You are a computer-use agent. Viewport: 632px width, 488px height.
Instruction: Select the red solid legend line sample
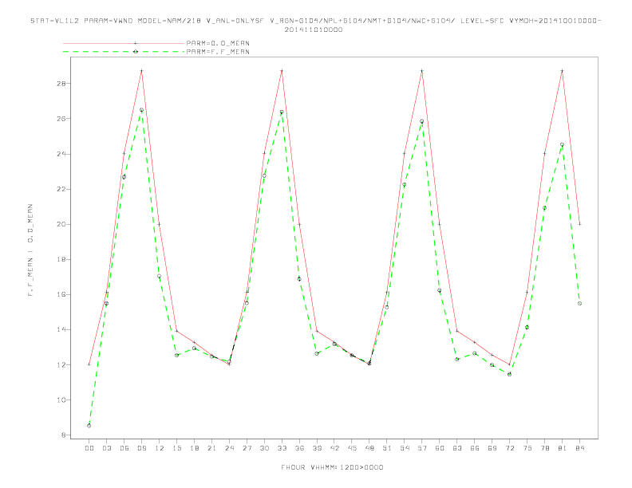tap(124, 43)
